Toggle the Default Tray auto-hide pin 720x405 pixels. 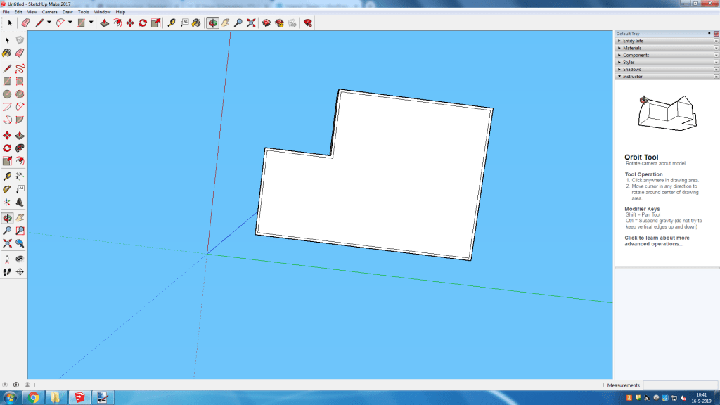[x=709, y=33]
